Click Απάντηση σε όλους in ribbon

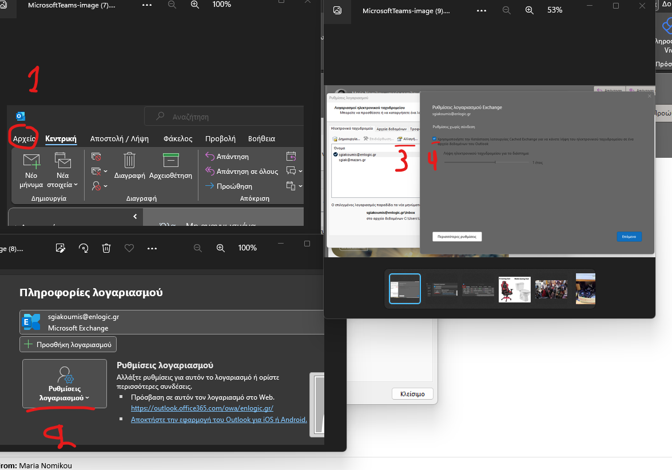pos(242,171)
